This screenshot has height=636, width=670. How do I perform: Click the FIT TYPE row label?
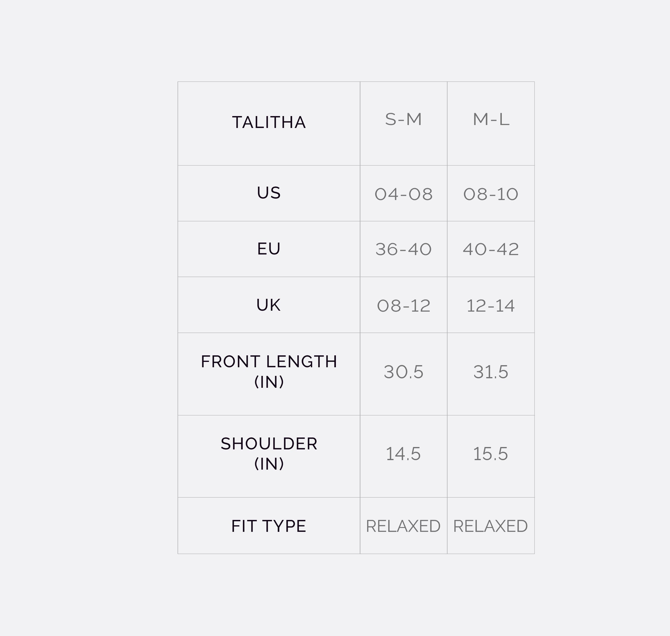pyautogui.click(x=269, y=526)
